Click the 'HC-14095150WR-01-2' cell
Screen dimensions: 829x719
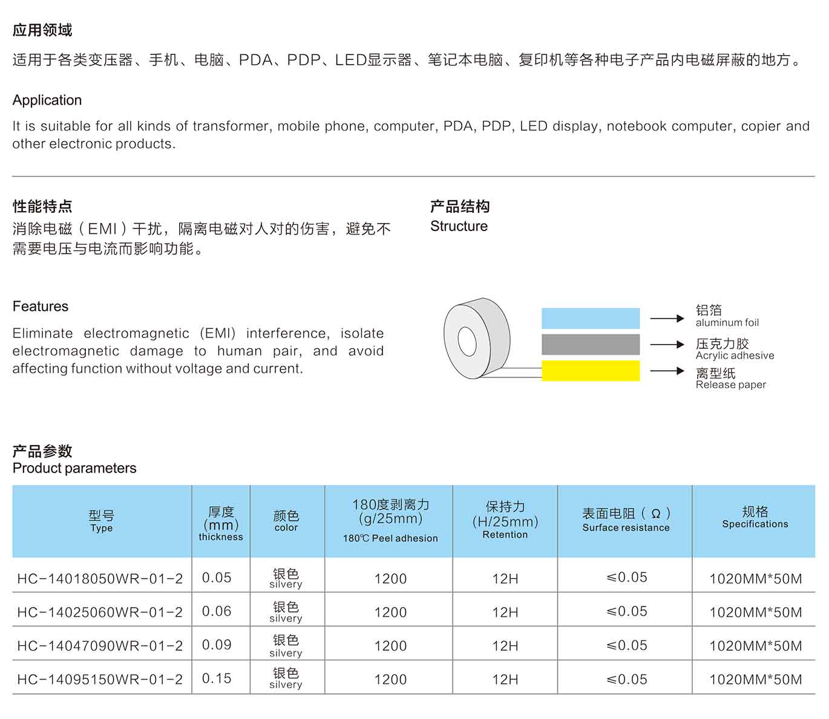(100, 679)
